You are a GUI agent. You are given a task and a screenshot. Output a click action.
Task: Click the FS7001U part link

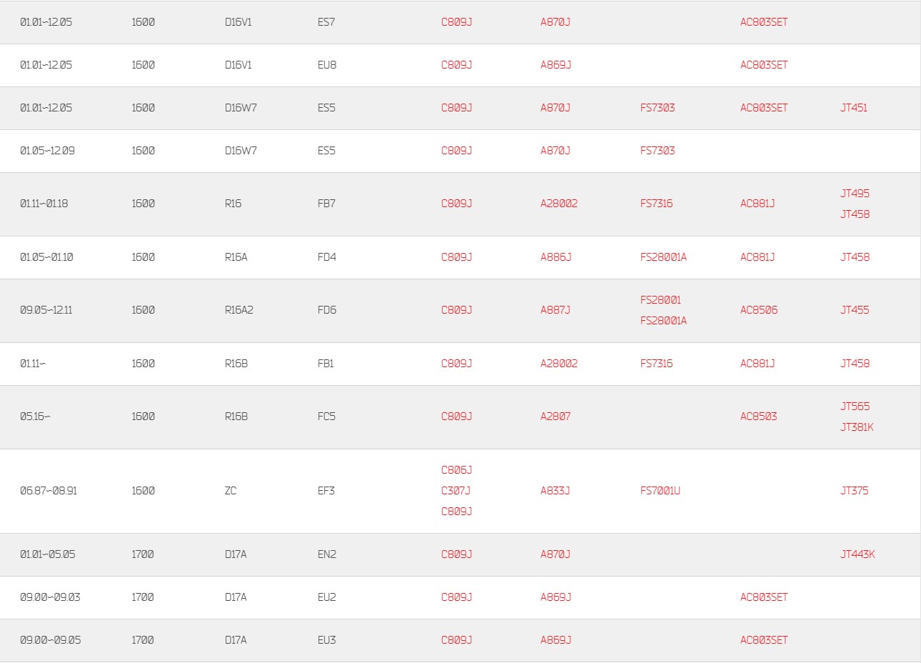[x=660, y=491]
